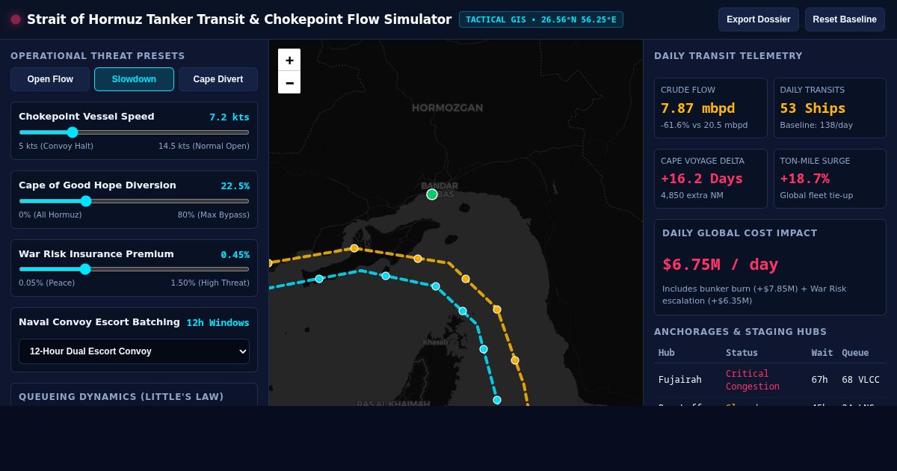This screenshot has width=897, height=471.
Task: Click the Wait column header
Action: [822, 353]
